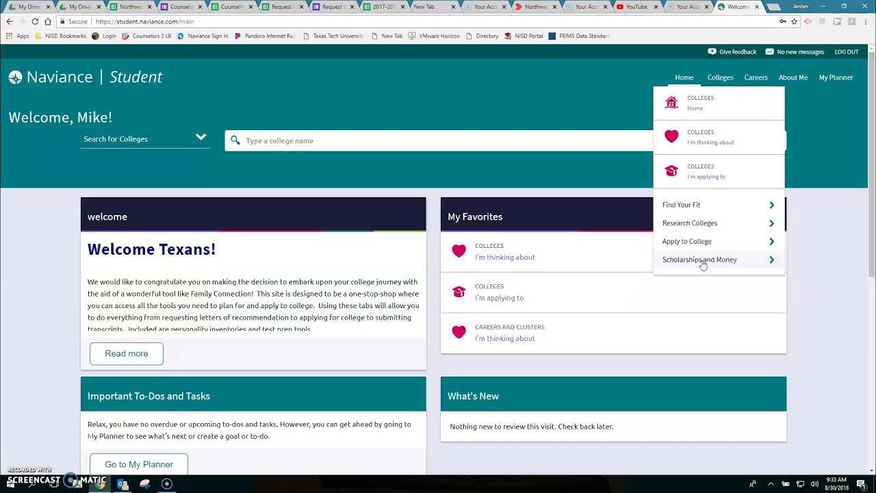Open Outlook from the taskbar

point(123,484)
